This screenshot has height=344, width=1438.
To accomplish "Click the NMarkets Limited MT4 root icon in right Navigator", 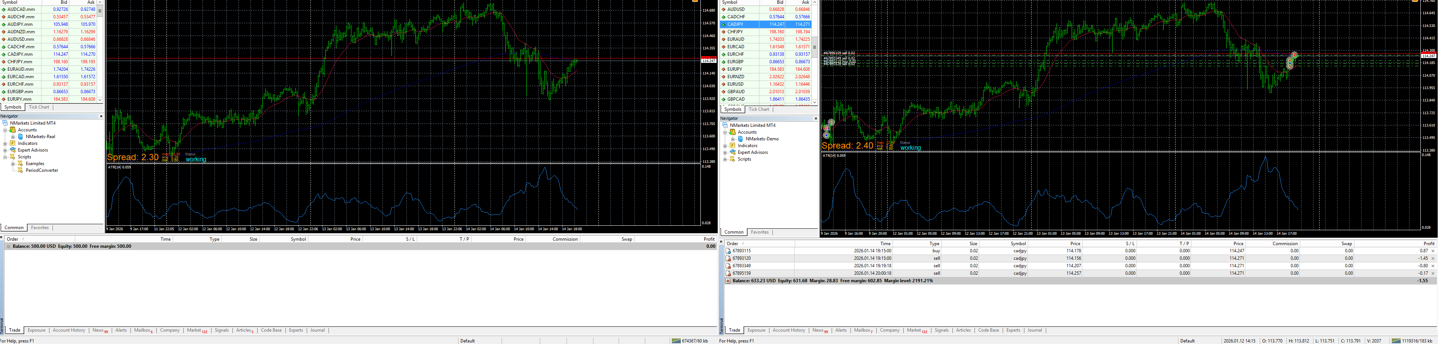I will (x=725, y=125).
